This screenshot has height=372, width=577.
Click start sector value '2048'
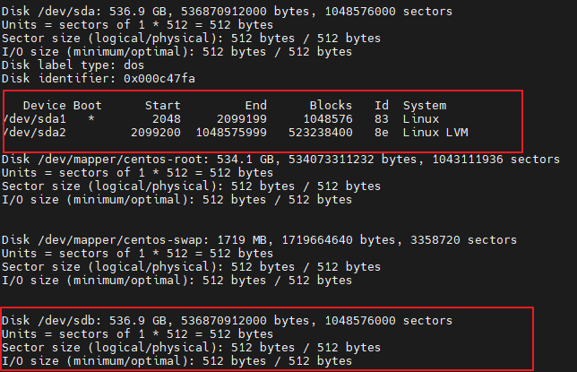[x=167, y=119]
